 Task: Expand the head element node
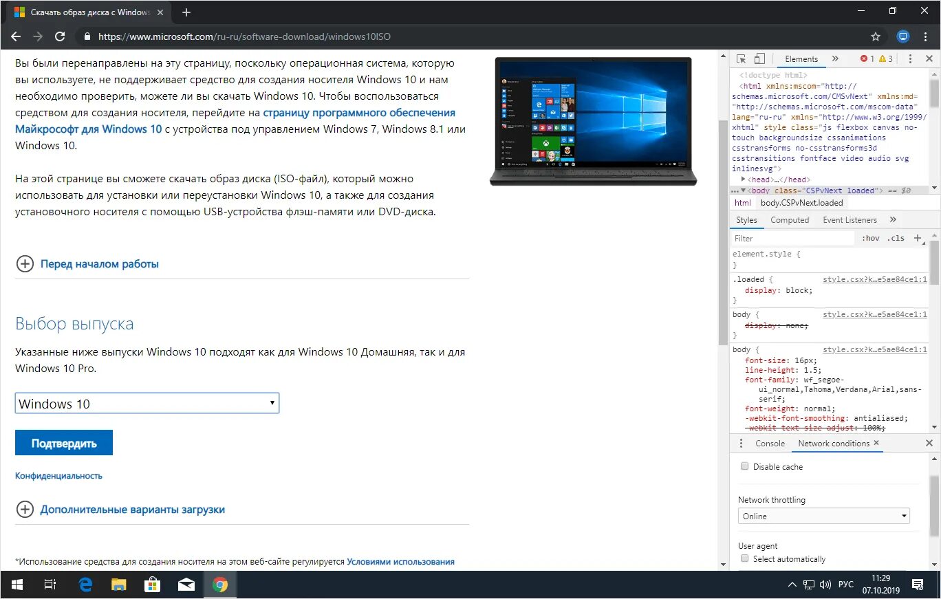tap(744, 179)
